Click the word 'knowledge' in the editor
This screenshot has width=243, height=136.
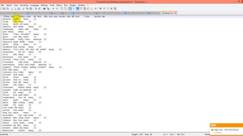[9, 39]
